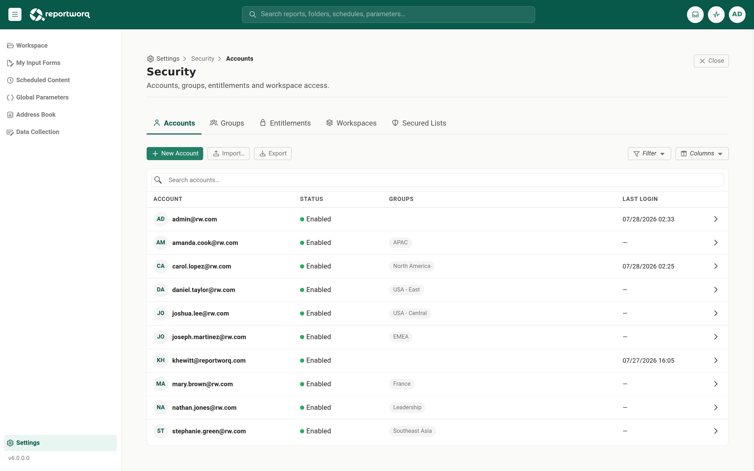Viewport: 754px width, 471px height.
Task: Expand the stephanie.green@rw.com row chevron
Action: coord(716,431)
